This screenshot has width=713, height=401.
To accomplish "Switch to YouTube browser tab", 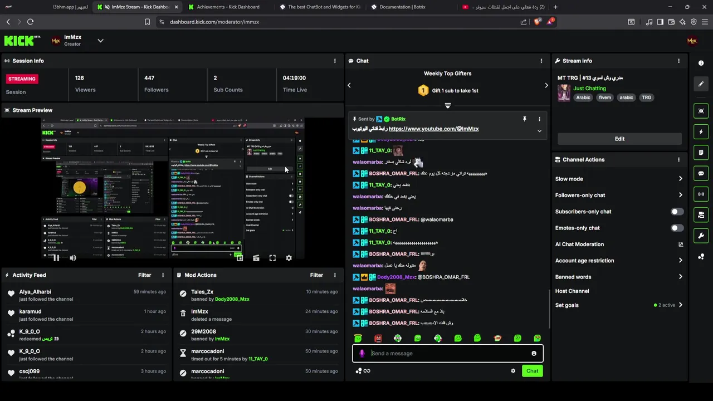I will tap(504, 7).
